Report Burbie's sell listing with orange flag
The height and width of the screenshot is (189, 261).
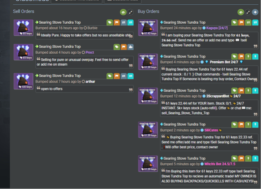click(117, 22)
